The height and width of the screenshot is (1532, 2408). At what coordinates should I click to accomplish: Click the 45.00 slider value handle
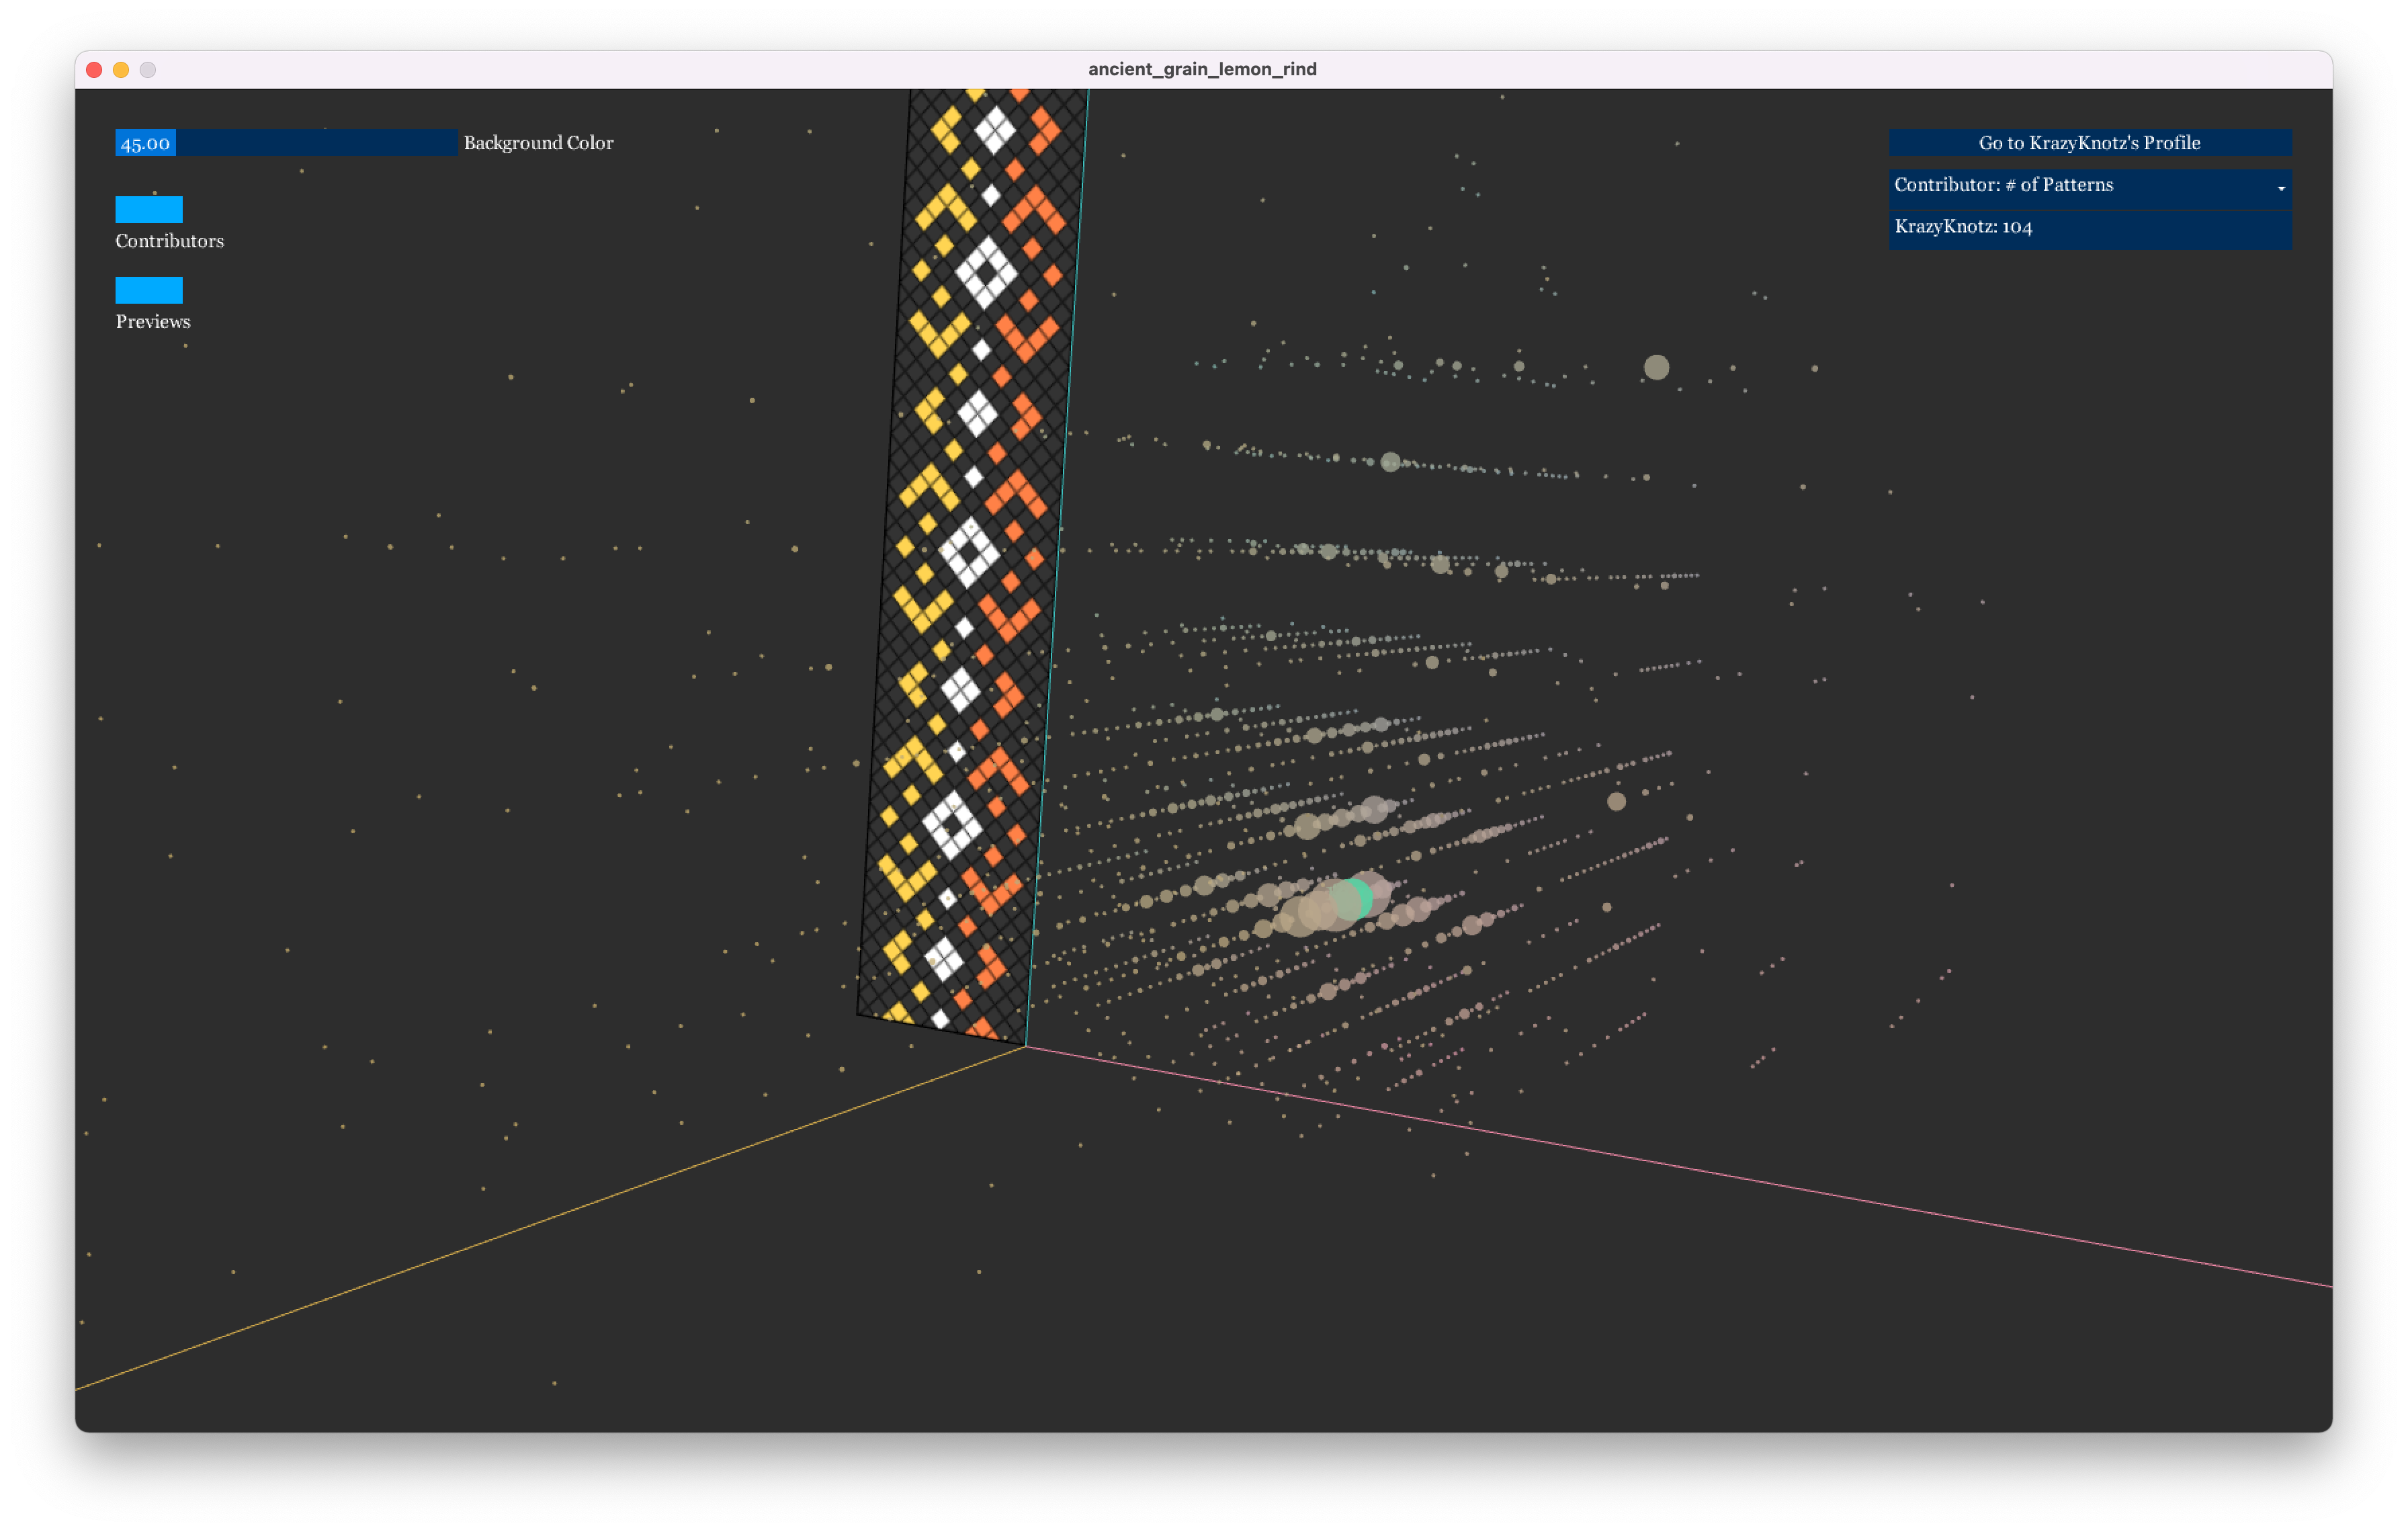tap(145, 142)
